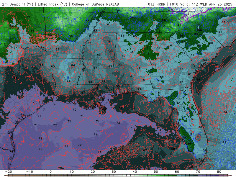Click 'College of DuPage NEXLAB' header text
Screen dimensions: 236x177
click(x=95, y=4)
